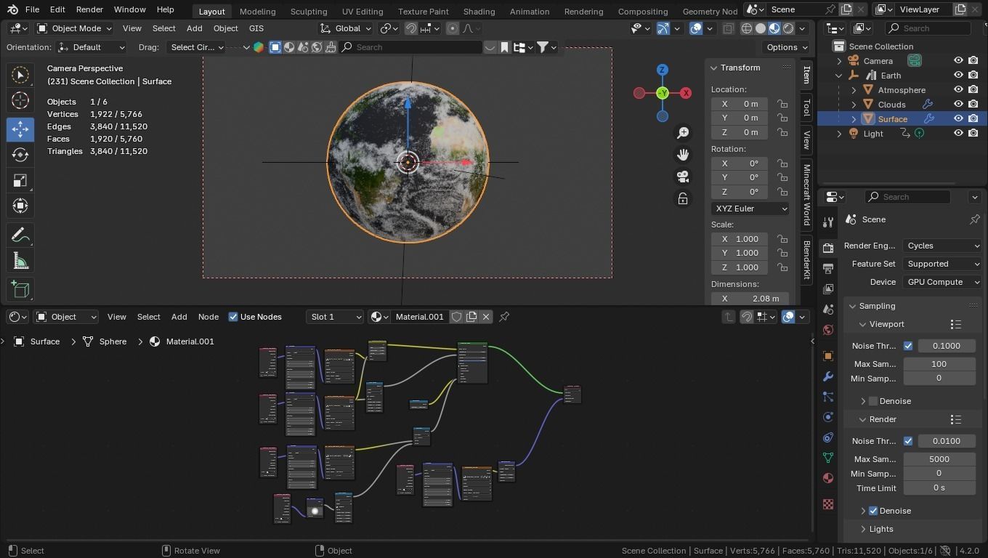
Task: Open the Tool properties tab icon
Action: pos(828,222)
